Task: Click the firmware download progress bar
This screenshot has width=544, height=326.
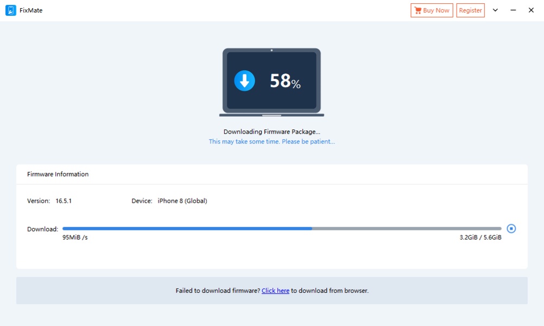Action: pos(282,228)
